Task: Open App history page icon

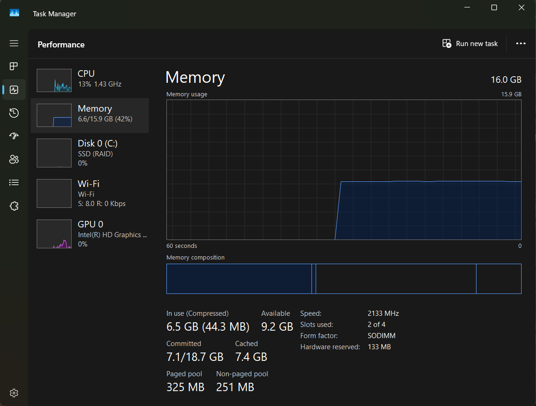Action: click(14, 113)
